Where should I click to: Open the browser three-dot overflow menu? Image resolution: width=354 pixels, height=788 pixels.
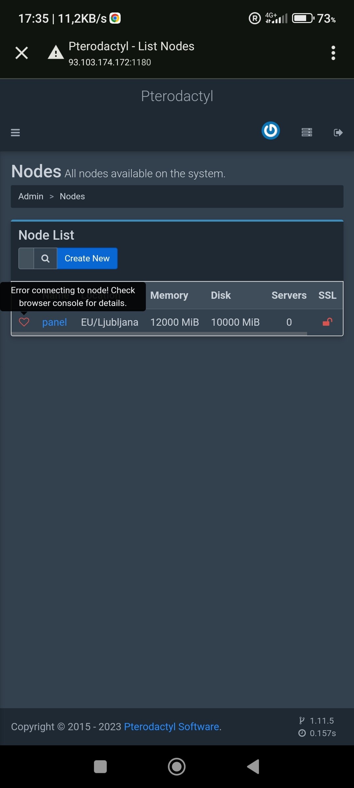coord(333,53)
